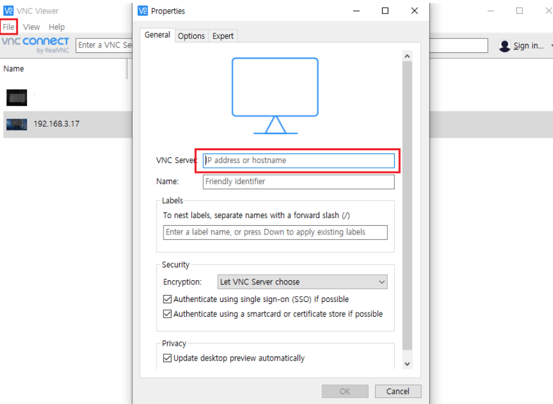Screen dimensions: 553x404
Task: Click the Friendly identifier name field
Action: [x=298, y=182]
